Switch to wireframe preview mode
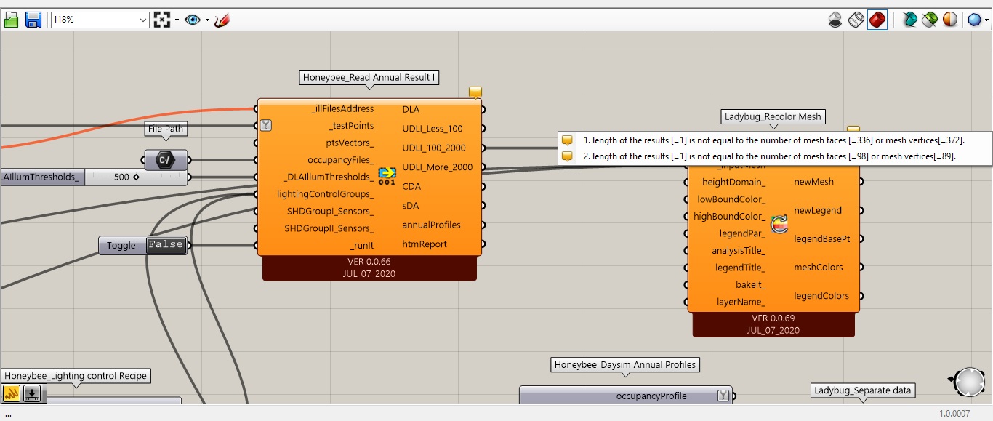Image resolution: width=993 pixels, height=421 pixels. point(856,20)
